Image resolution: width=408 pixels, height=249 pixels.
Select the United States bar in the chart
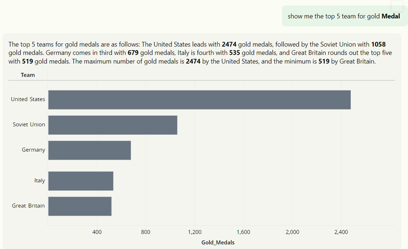pos(199,99)
